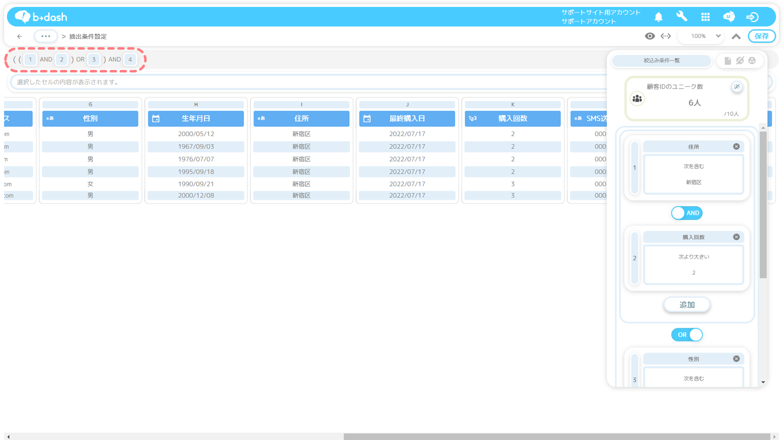Click condition number 1 in the formula bar

pos(30,60)
